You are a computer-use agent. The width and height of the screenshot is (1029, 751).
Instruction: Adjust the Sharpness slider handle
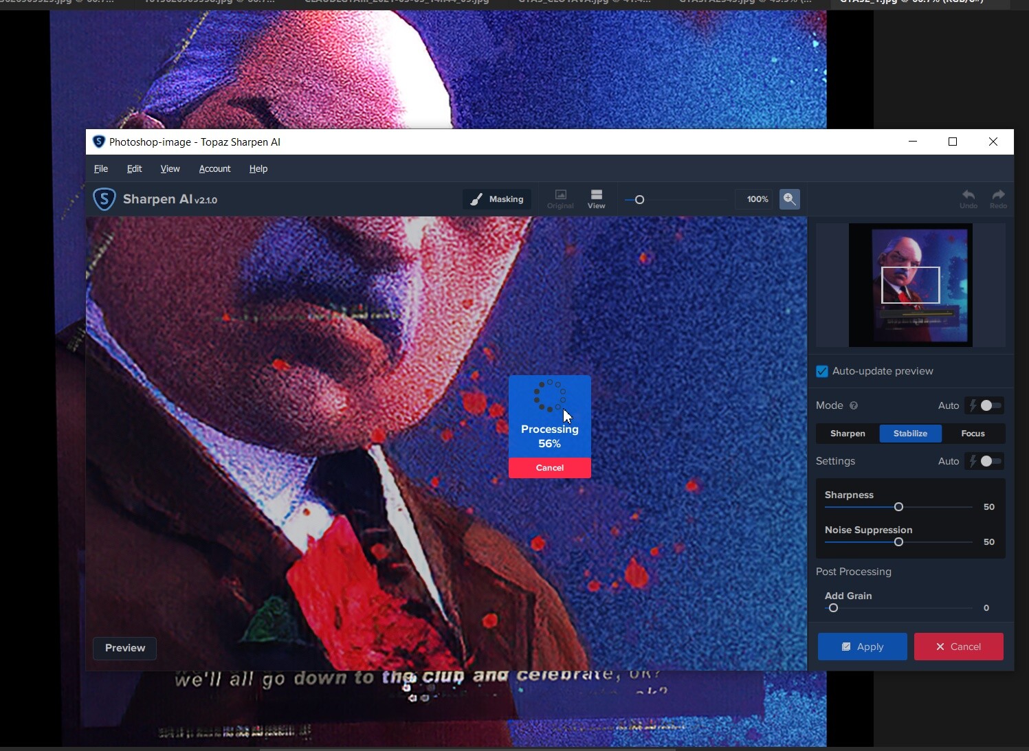click(x=898, y=507)
